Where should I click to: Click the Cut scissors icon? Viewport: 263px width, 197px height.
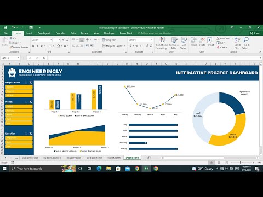[x=11, y=38]
